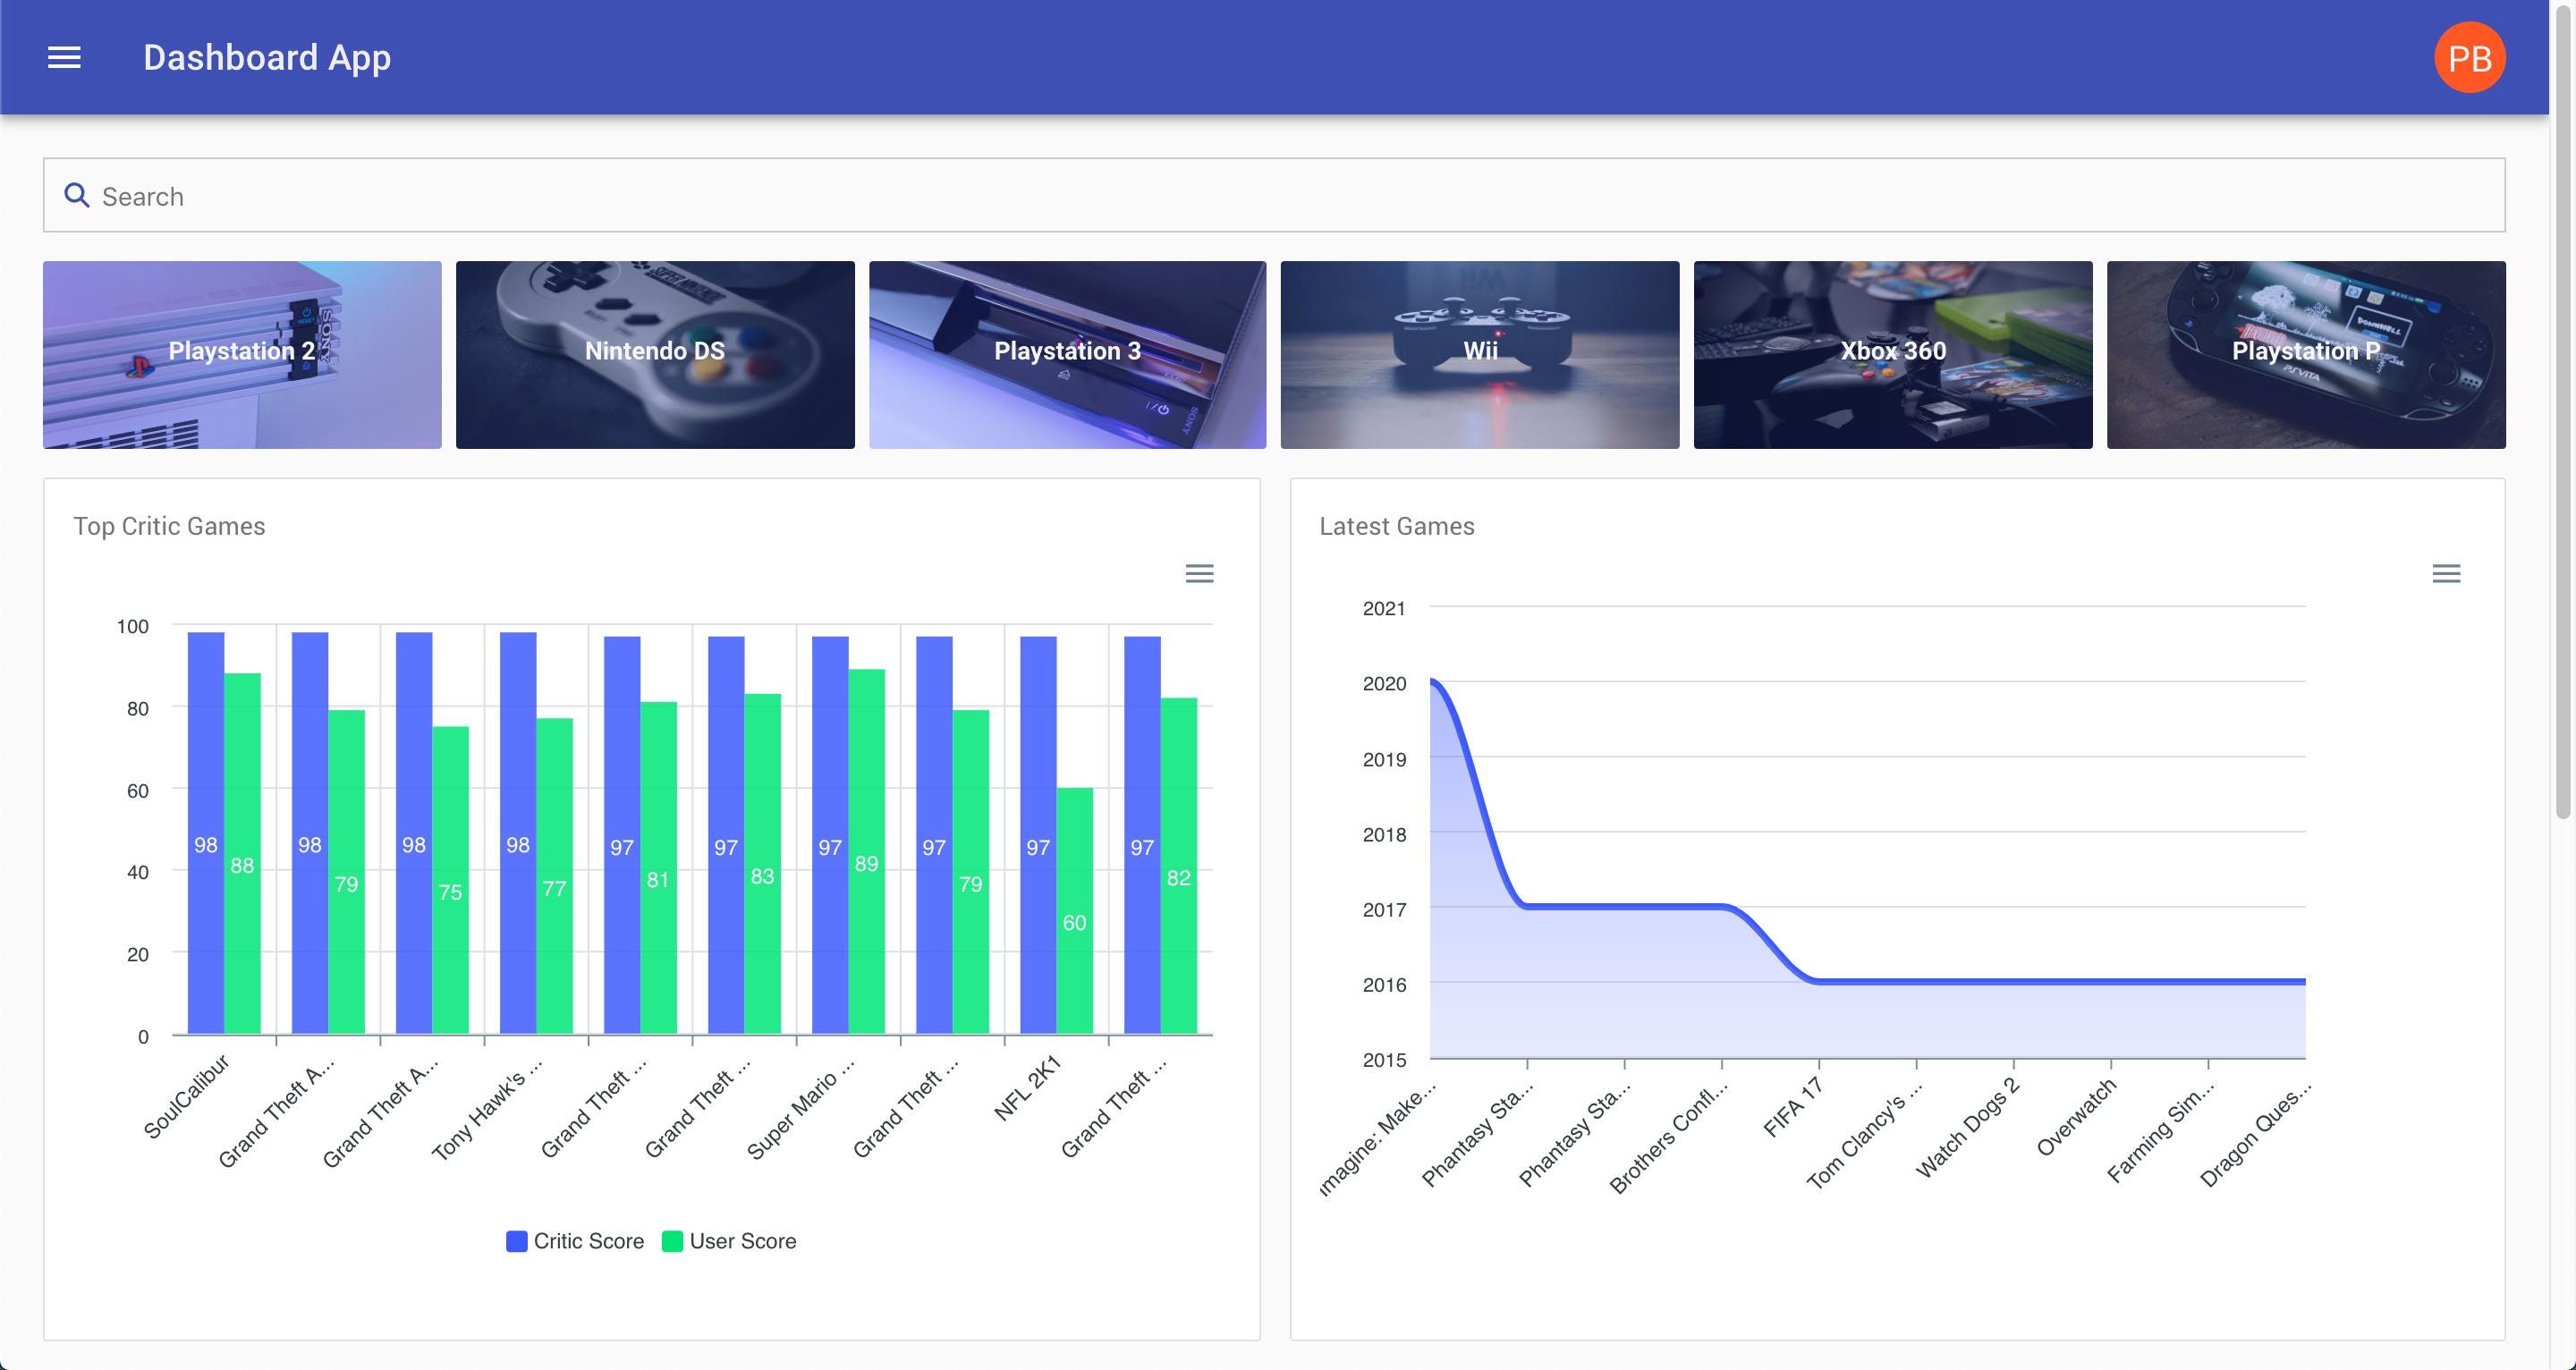Image resolution: width=2576 pixels, height=1370 pixels.
Task: Click the PB user avatar
Action: [2469, 57]
